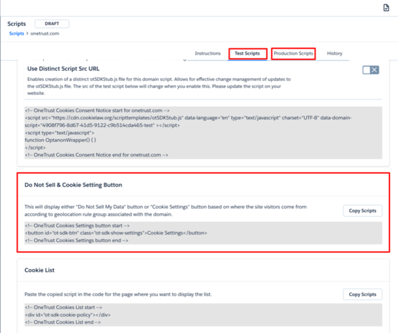Open the Test Scripts tab
The height and width of the screenshot is (333, 398).
247,53
